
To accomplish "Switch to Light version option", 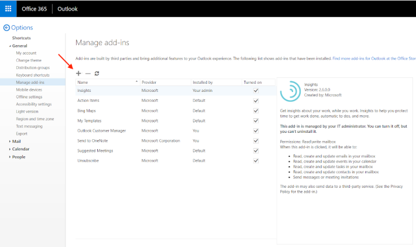I will click(x=27, y=111).
